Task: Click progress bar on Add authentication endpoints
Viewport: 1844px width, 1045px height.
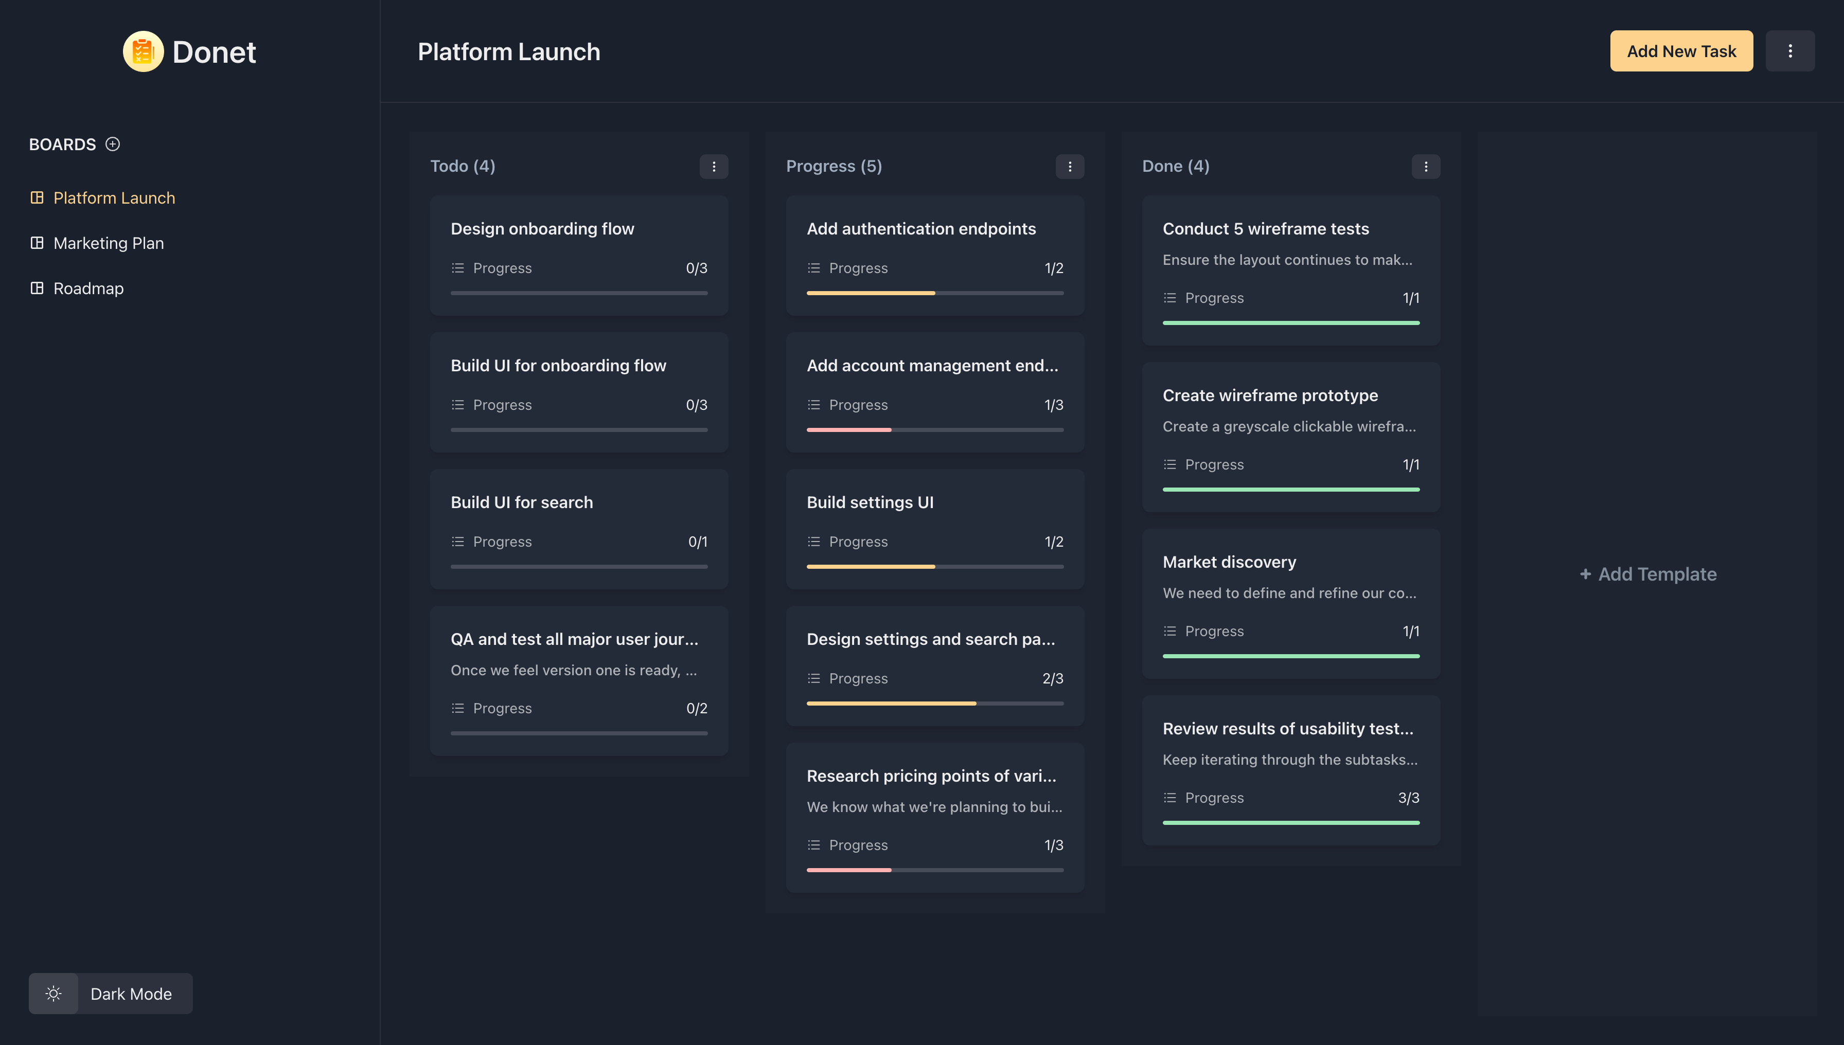Action: click(x=935, y=293)
